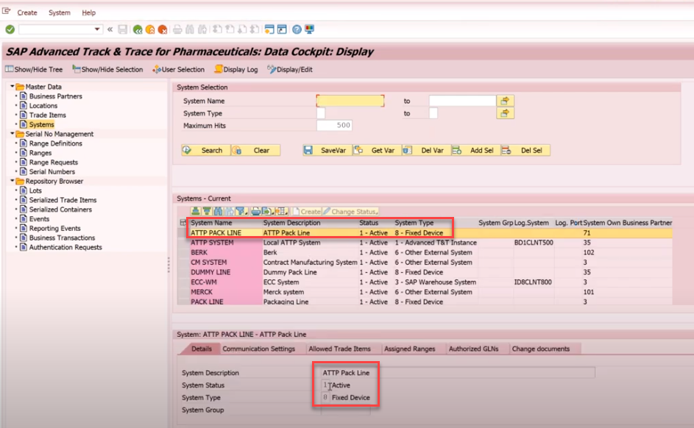
Task: Click the Add Sel button
Action: pyautogui.click(x=476, y=150)
